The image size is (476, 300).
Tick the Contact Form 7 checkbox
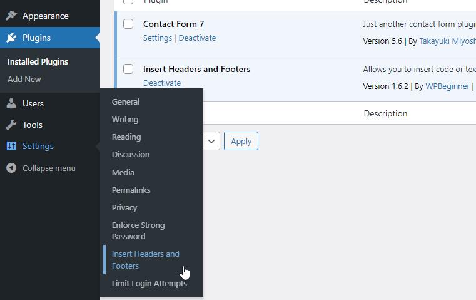pyautogui.click(x=128, y=24)
